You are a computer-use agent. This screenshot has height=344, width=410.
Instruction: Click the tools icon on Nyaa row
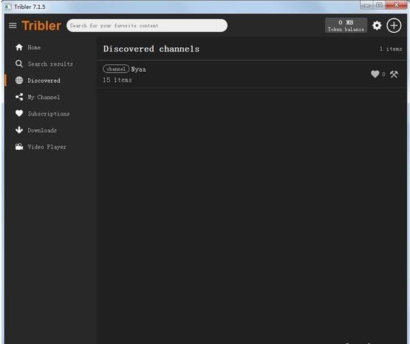[394, 75]
